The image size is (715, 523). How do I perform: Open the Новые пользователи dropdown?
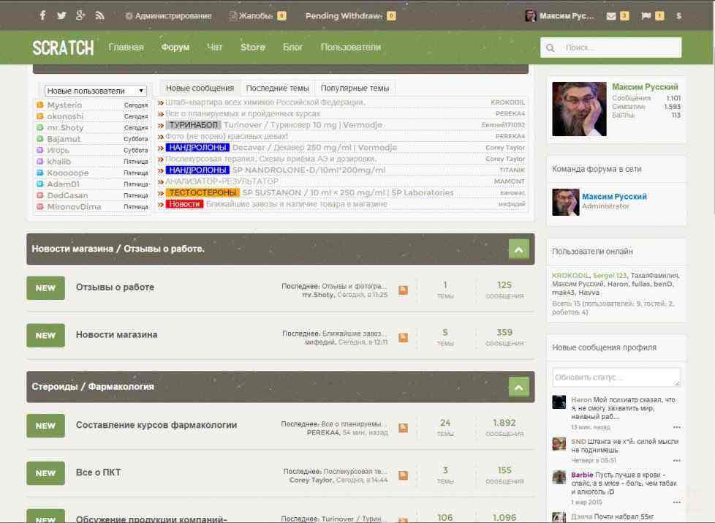(96, 91)
